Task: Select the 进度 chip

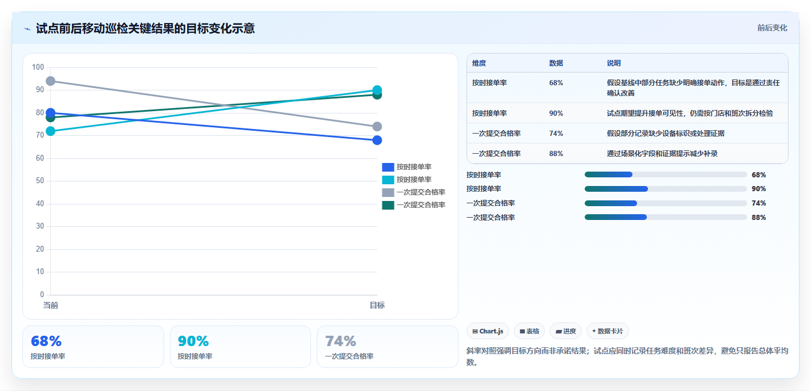Action: coord(566,331)
